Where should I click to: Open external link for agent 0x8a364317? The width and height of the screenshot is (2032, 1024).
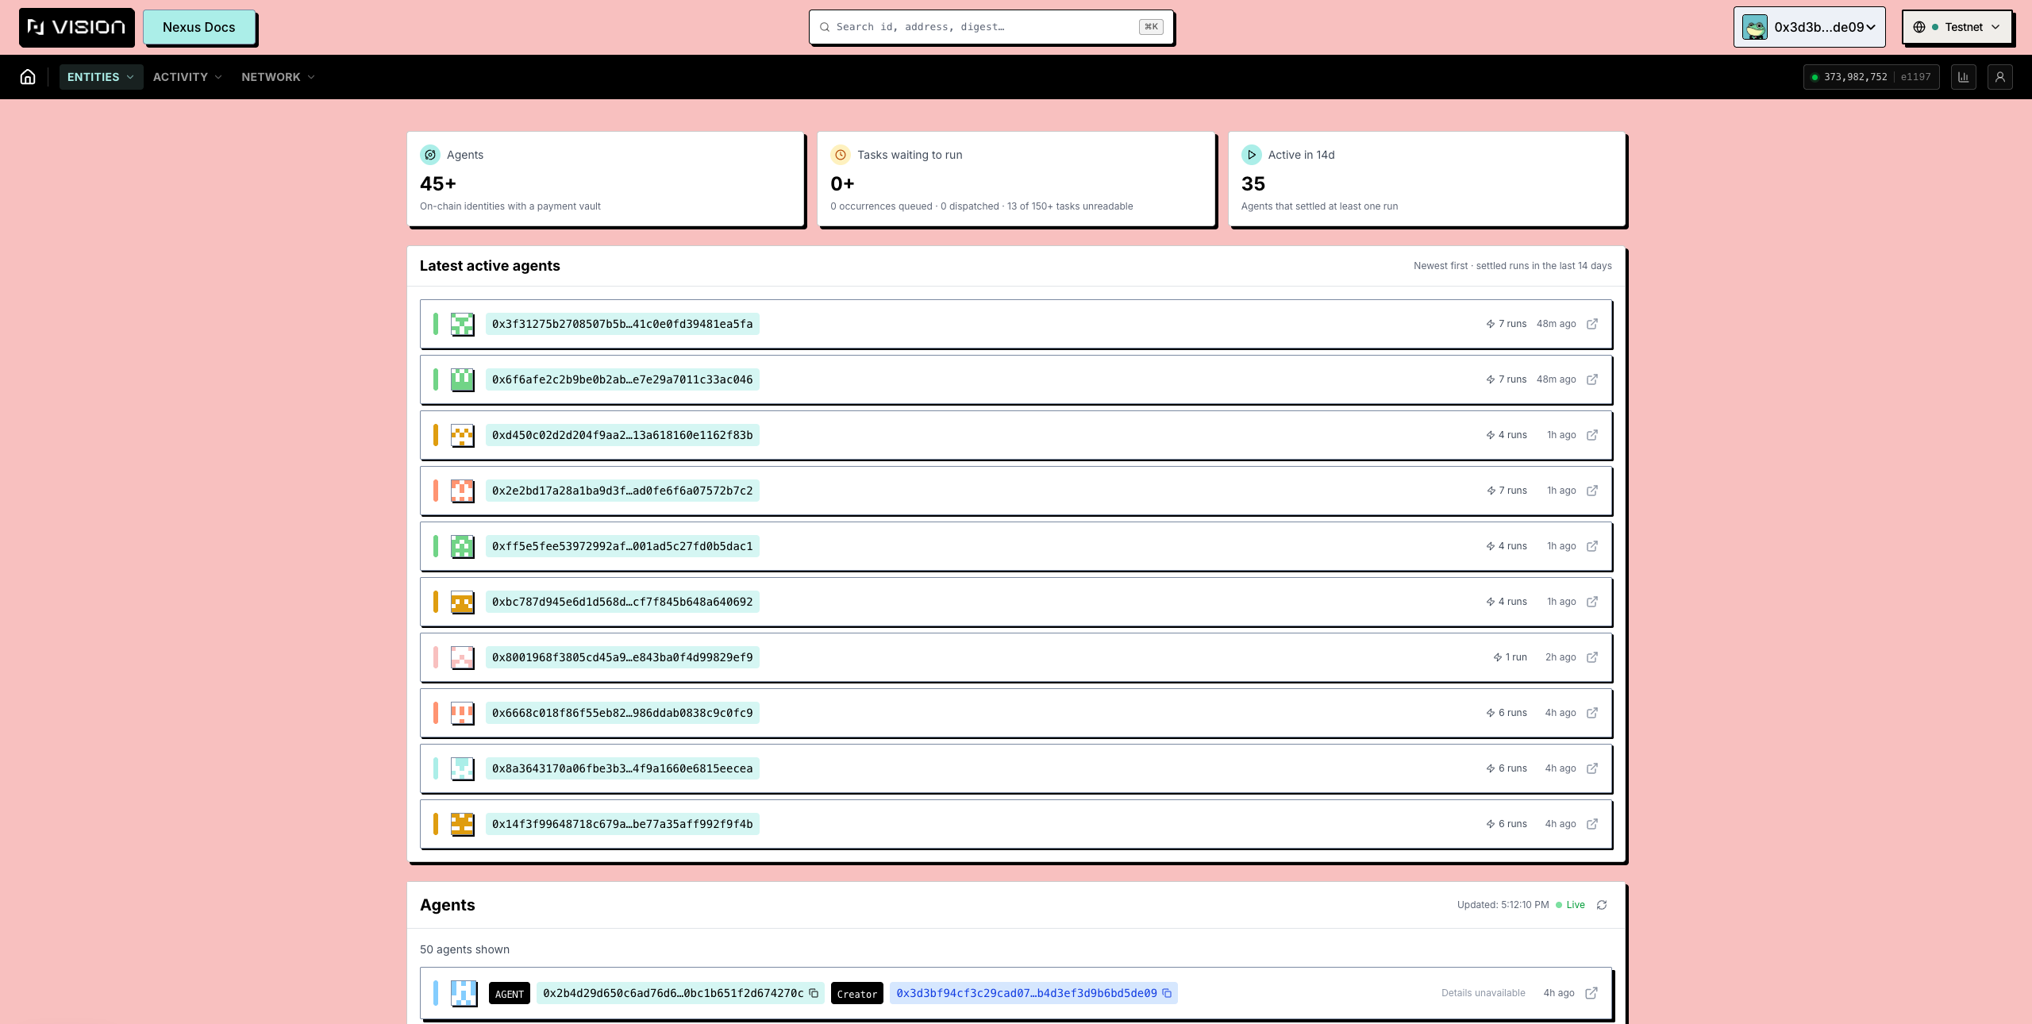pos(1591,768)
